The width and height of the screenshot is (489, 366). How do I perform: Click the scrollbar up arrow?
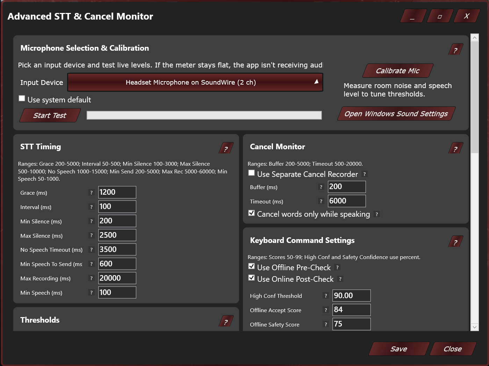[475, 37]
